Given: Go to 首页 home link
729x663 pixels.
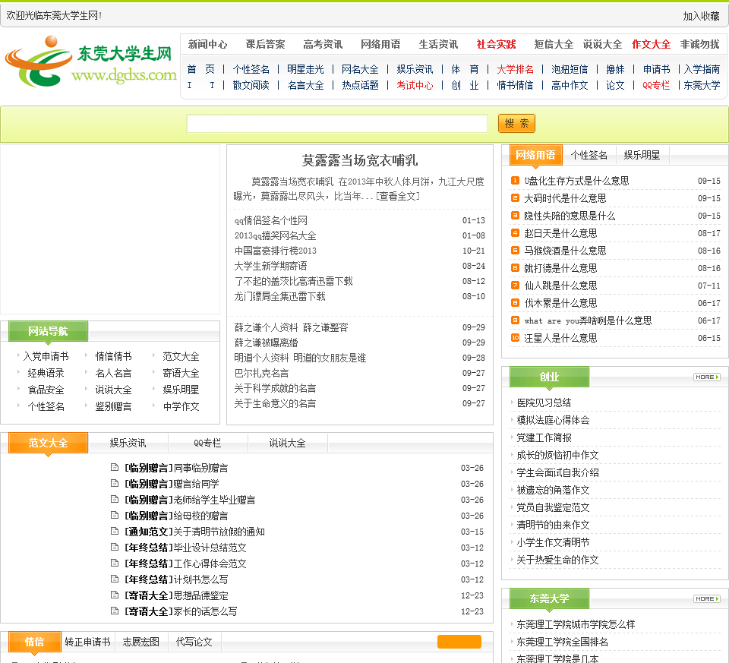Looking at the screenshot, I should pyautogui.click(x=200, y=69).
